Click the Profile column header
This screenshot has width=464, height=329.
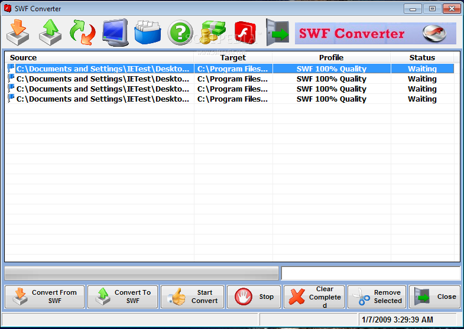332,58
